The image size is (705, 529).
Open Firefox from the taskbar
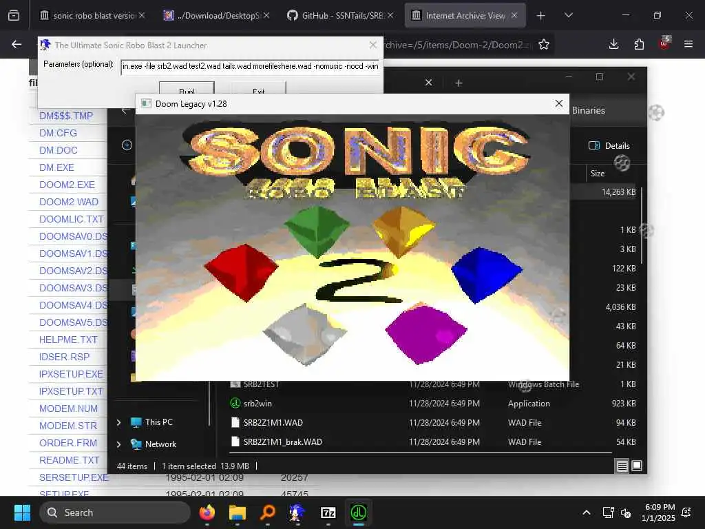click(207, 512)
